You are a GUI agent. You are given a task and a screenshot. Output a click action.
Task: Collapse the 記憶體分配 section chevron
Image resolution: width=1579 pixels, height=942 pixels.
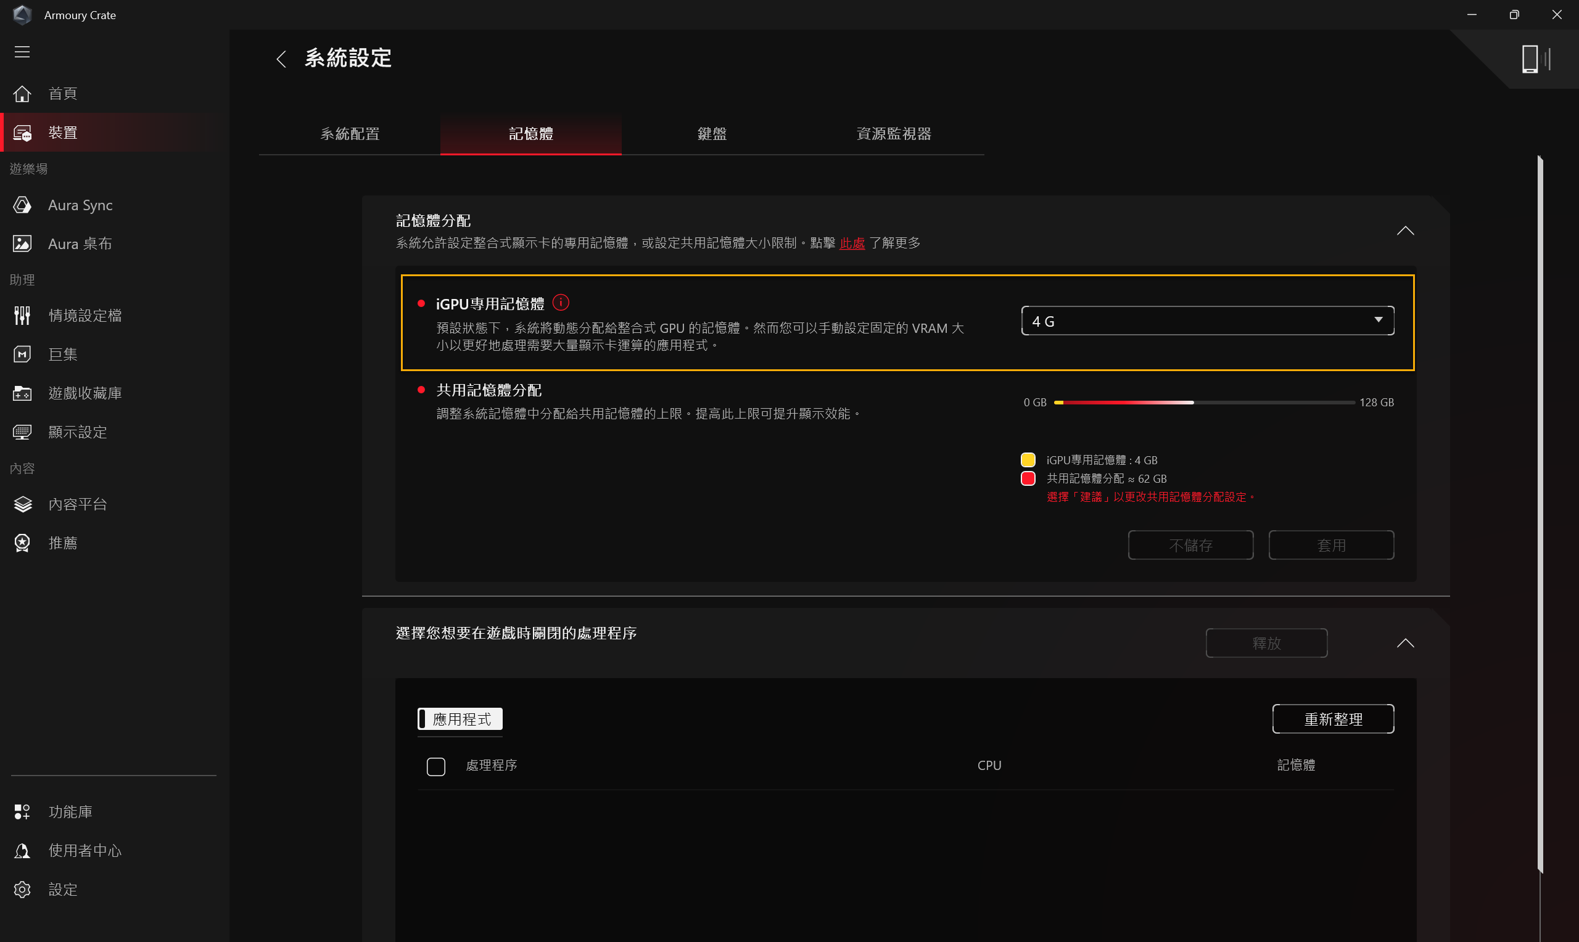[x=1405, y=231]
